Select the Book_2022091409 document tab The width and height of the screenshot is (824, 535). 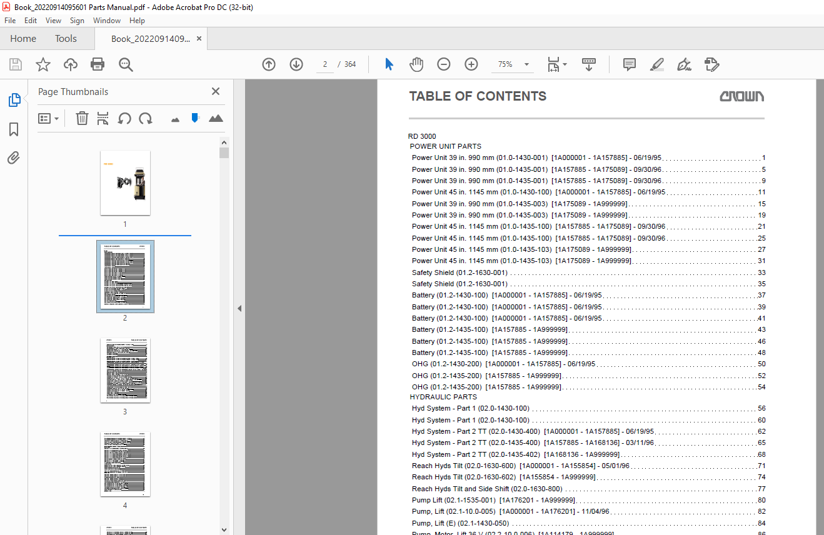click(151, 39)
